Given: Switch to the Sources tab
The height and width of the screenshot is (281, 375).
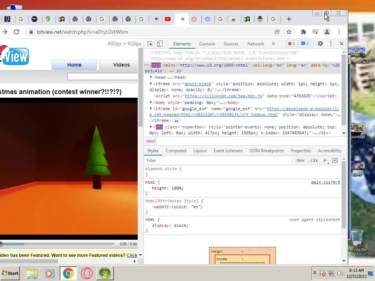Looking at the screenshot, I should tap(231, 44).
